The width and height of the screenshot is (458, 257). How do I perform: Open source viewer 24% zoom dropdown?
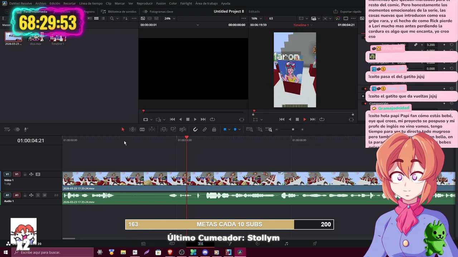point(170,19)
